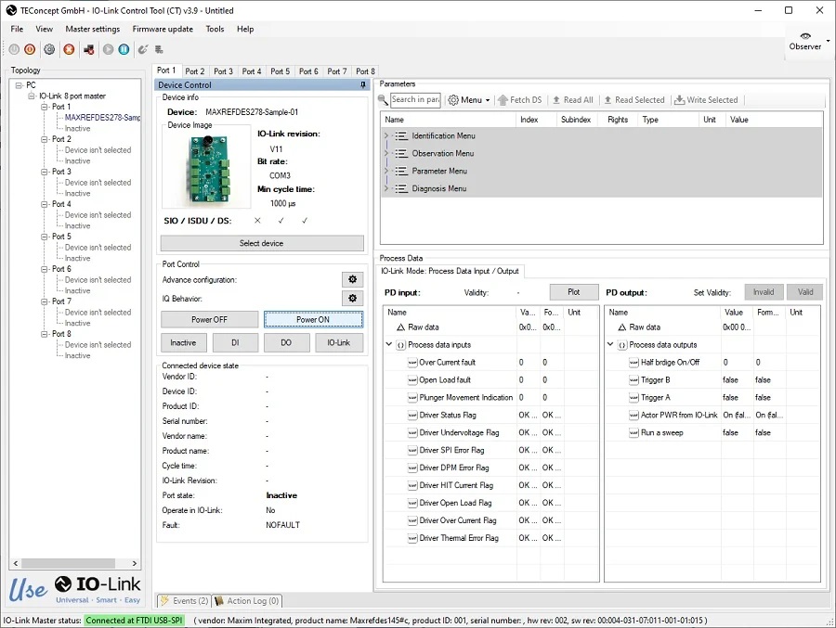
Task: Expand the Identification Menu node
Action: click(x=386, y=135)
